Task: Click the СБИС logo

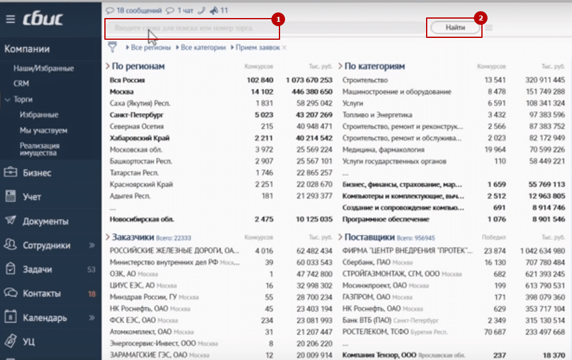Action: pyautogui.click(x=43, y=19)
